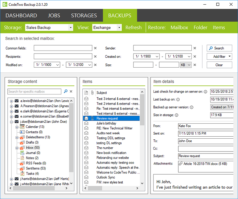Click the Search button
Viewport: 238px width, 199px height.
[x=219, y=48]
